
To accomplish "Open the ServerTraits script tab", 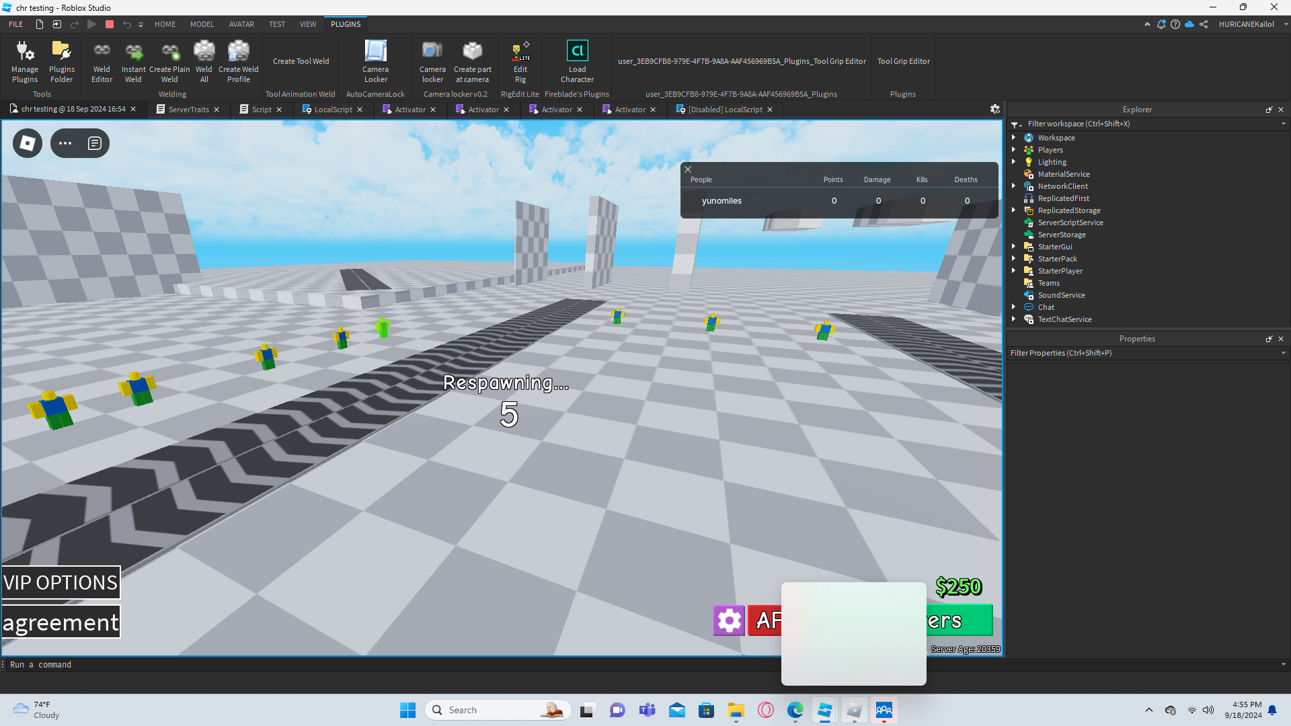I will pyautogui.click(x=188, y=110).
